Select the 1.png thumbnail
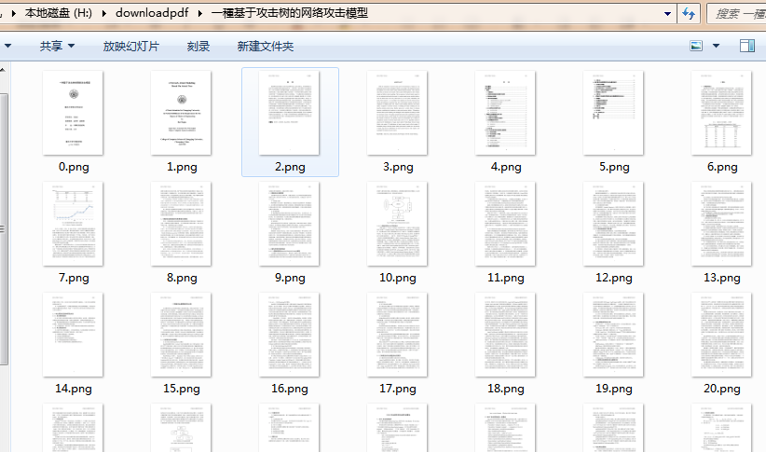This screenshot has width=766, height=452. (181, 113)
